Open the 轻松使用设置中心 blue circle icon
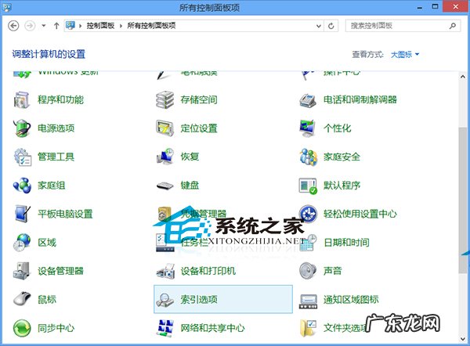This screenshot has height=346, width=470. 308,214
